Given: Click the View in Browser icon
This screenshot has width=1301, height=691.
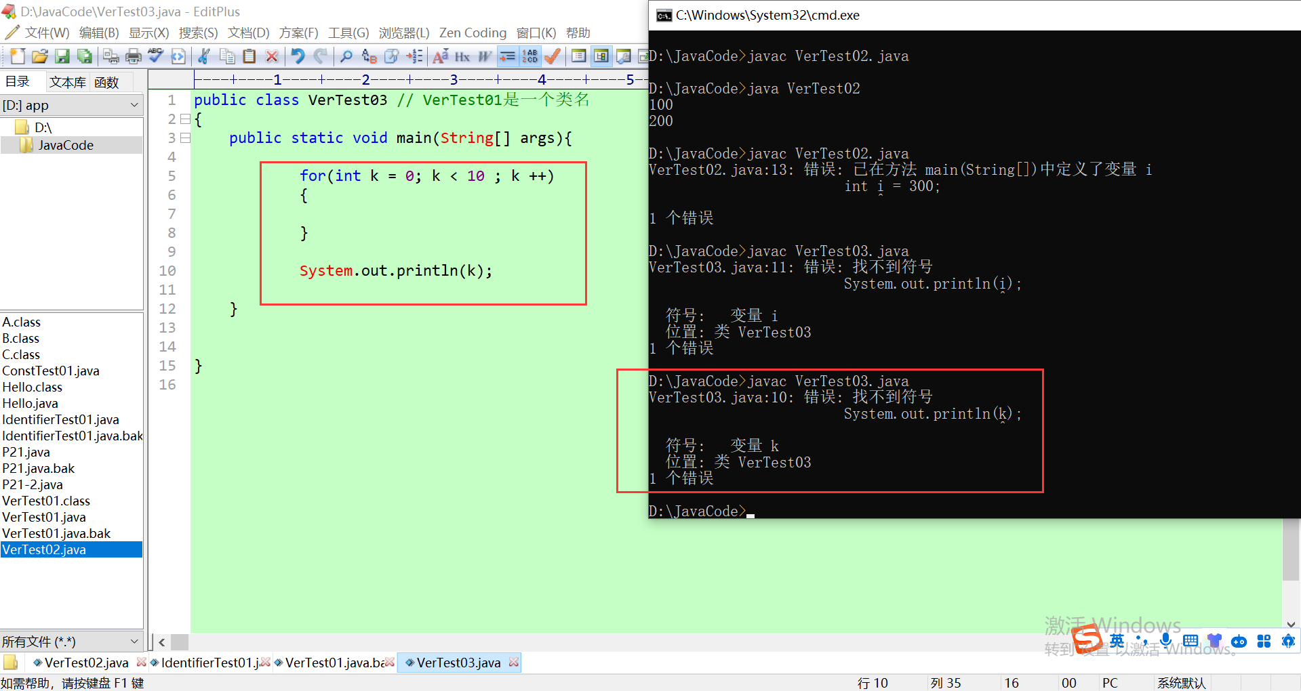Looking at the screenshot, I should (178, 56).
